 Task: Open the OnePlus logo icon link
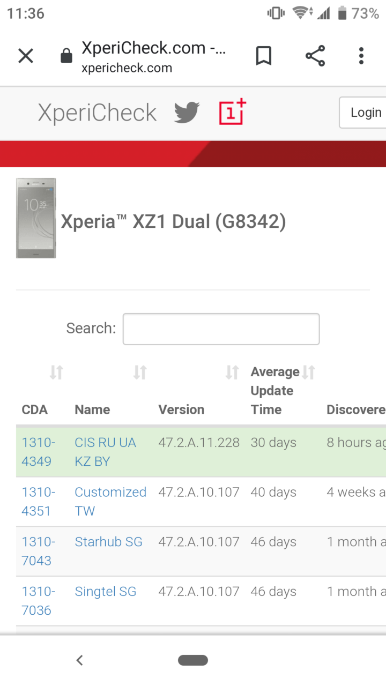point(232,112)
